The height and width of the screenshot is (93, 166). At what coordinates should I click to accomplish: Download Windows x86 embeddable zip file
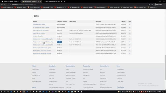coord(42,48)
